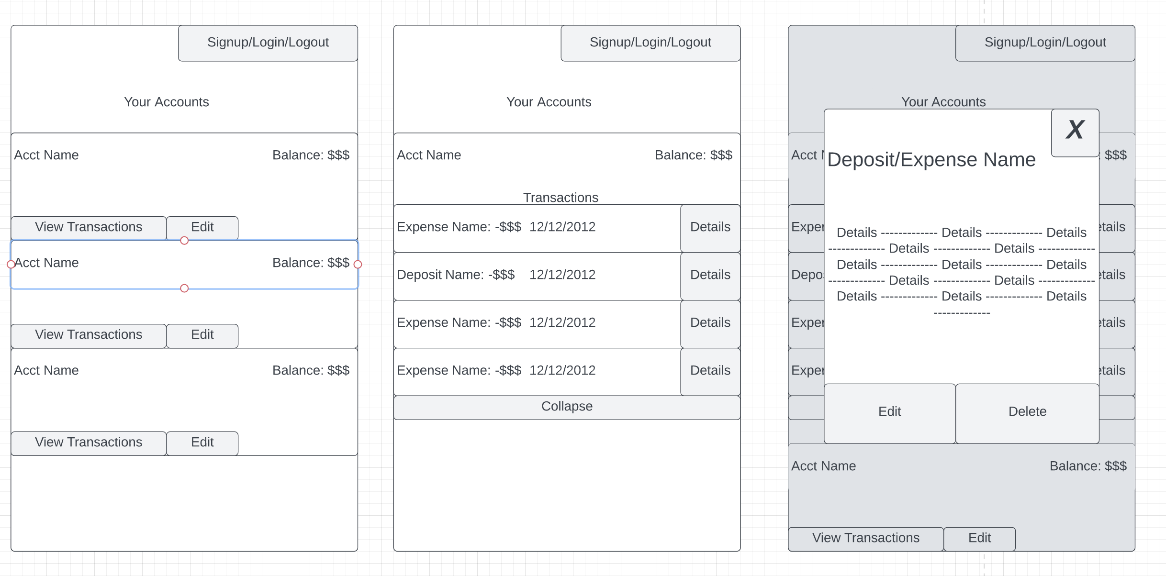Select the Deposit/Expense Name heading text
Viewport: 1166px width, 576px height.
point(931,160)
